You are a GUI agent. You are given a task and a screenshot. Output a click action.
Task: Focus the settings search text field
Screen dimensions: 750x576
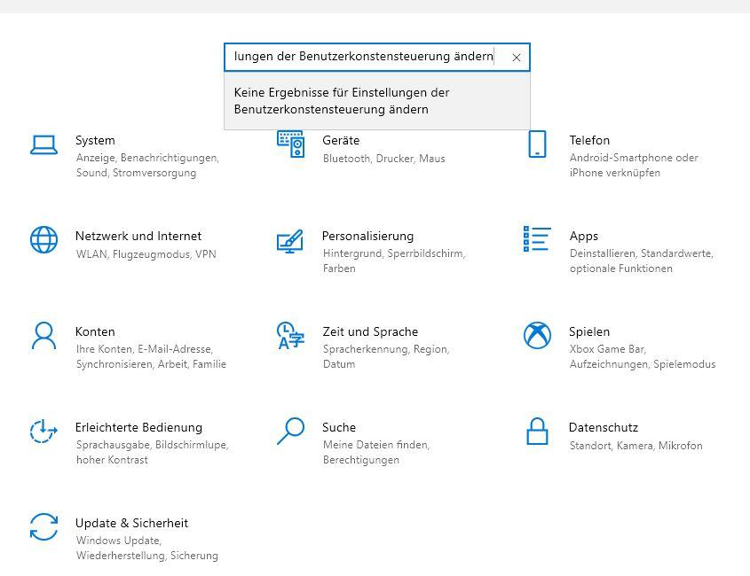click(x=364, y=57)
